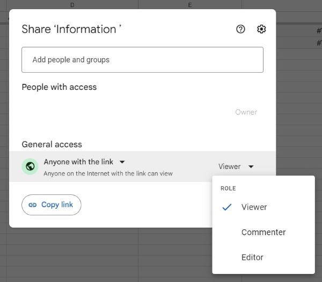Select Viewer in the Role menu
The height and width of the screenshot is (282, 322).
[254, 207]
